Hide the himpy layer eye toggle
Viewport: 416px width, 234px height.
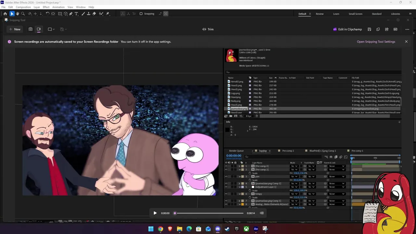tap(226, 194)
